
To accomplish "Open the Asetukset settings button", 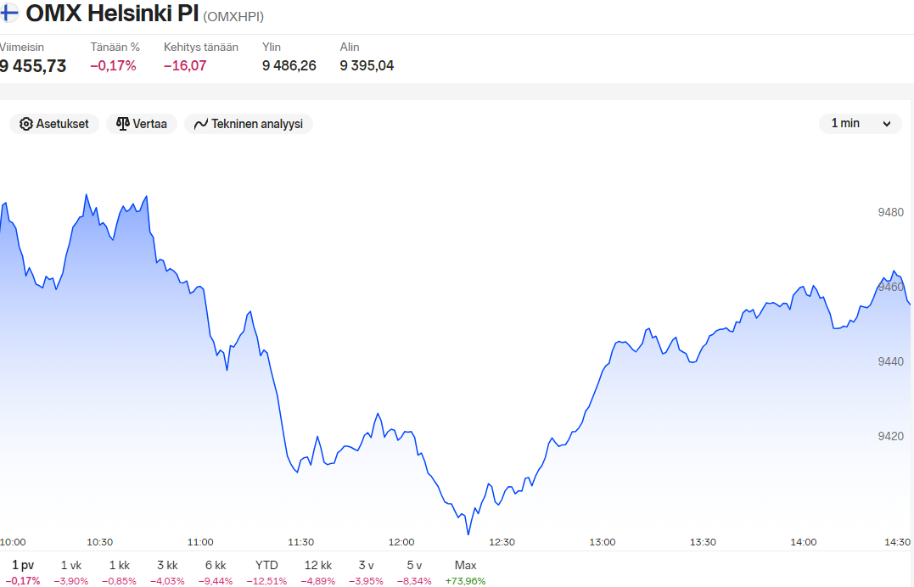I will point(54,124).
